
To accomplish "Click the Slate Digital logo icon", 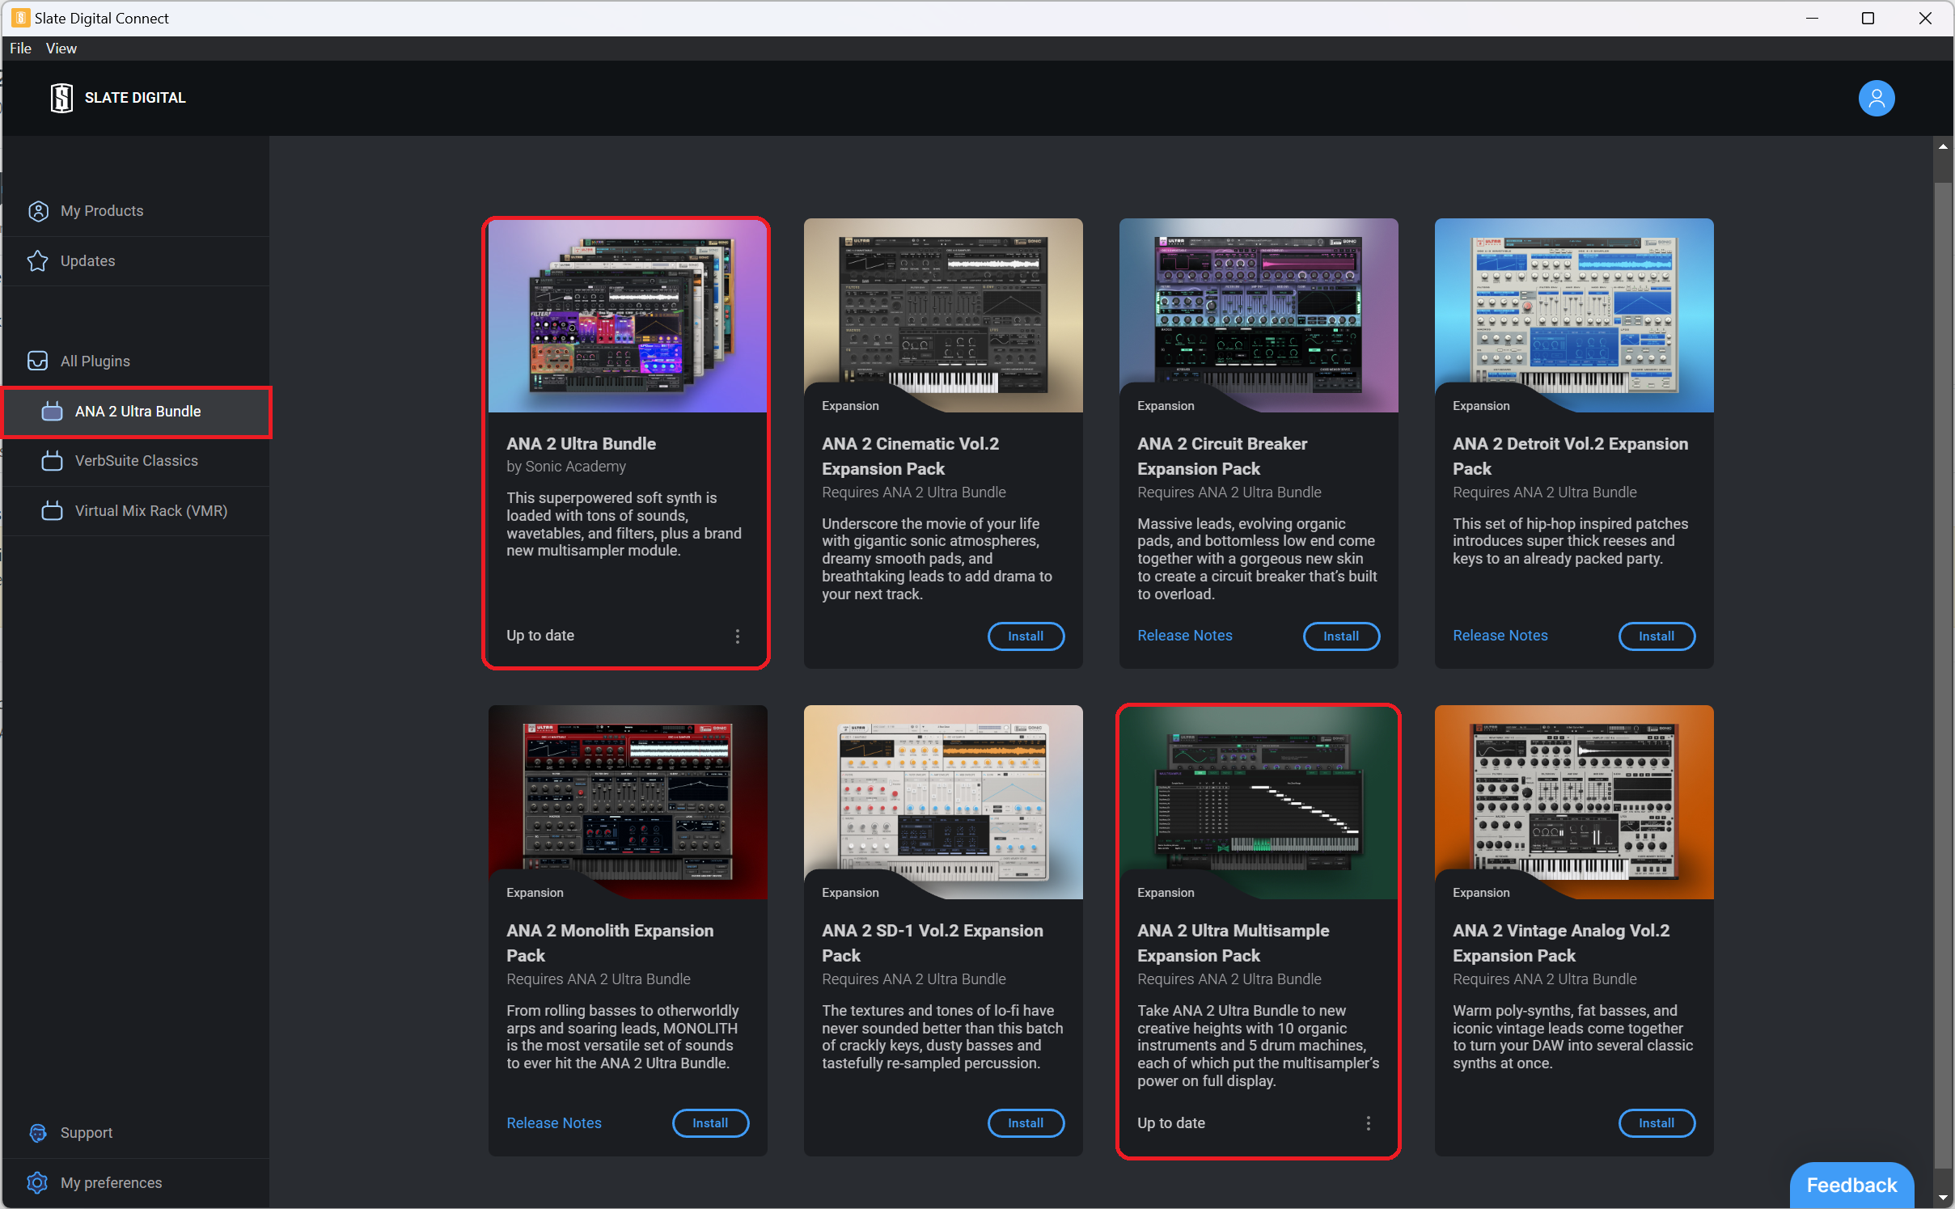I will 61,98.
